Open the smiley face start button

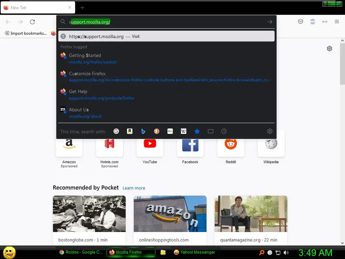(9, 252)
